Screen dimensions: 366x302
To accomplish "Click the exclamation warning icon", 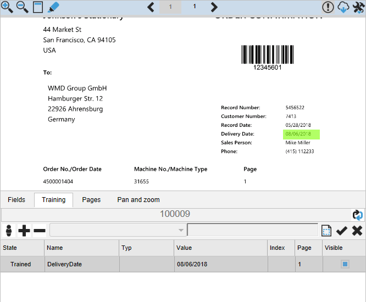I will click(328, 7).
